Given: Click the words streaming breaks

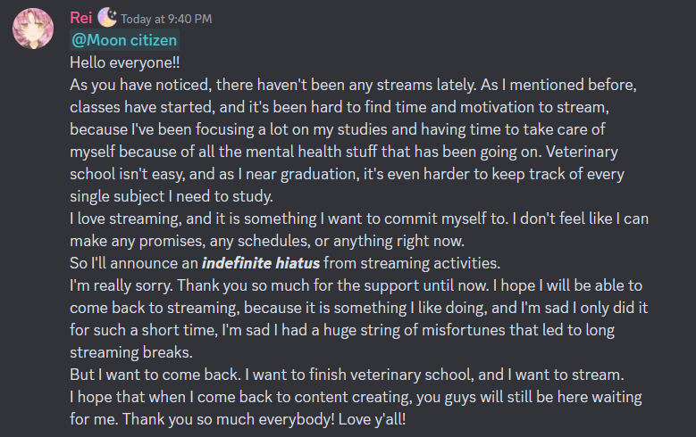Looking at the screenshot, I should click(131, 352).
